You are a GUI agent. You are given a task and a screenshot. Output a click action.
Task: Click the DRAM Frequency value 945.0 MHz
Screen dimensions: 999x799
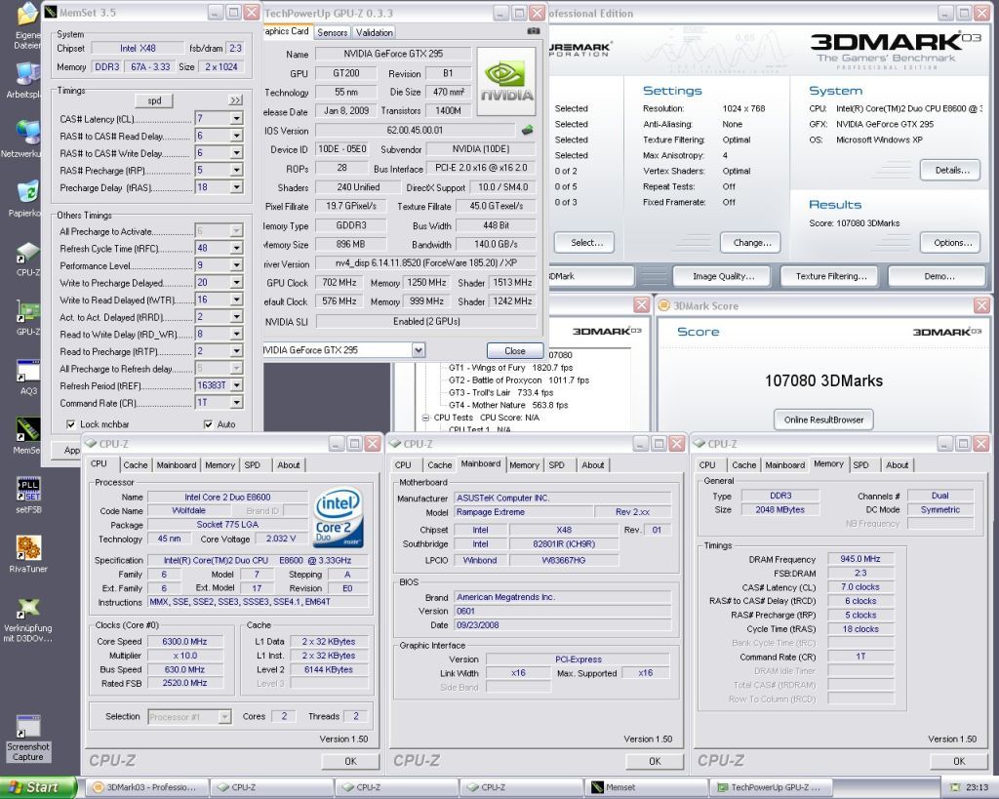tap(860, 559)
